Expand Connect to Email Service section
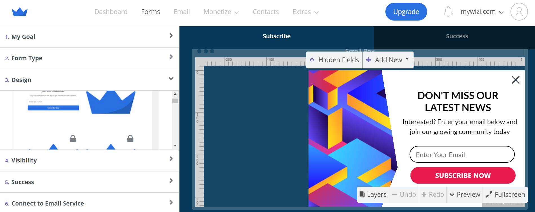The image size is (535, 212). pyautogui.click(x=89, y=203)
